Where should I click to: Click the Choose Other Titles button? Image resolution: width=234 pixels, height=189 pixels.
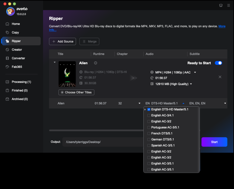pos(76,92)
